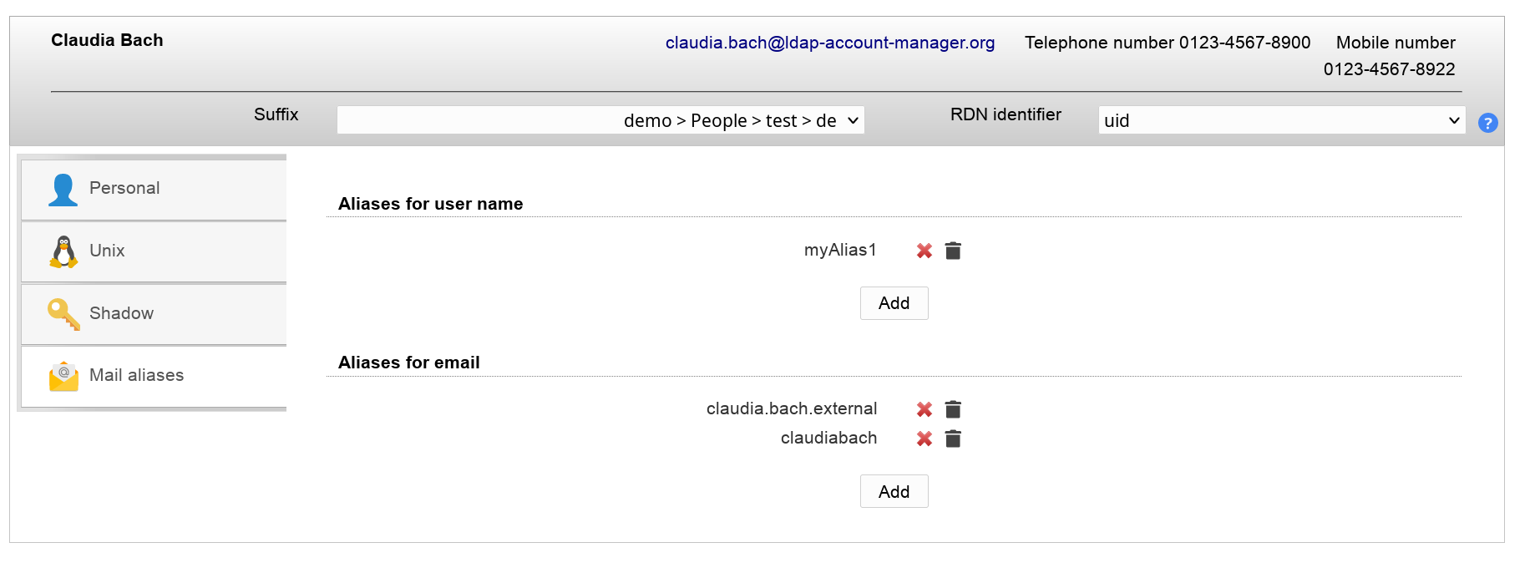
Task: Click the Mail aliases envelope icon
Action: (x=63, y=376)
